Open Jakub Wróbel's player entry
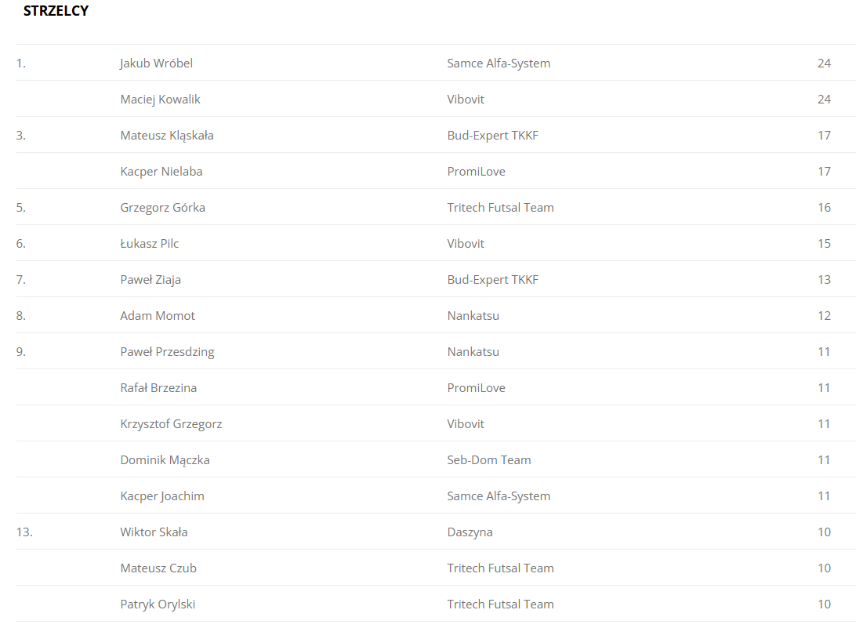This screenshot has height=628, width=856. coord(156,64)
